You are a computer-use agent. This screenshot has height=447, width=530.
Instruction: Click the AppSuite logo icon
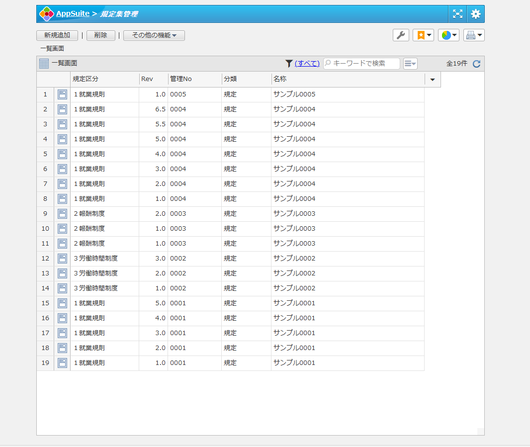46,14
